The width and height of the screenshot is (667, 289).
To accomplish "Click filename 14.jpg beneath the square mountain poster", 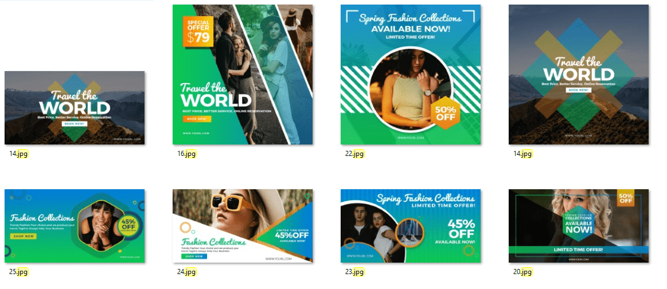I will click(x=523, y=154).
